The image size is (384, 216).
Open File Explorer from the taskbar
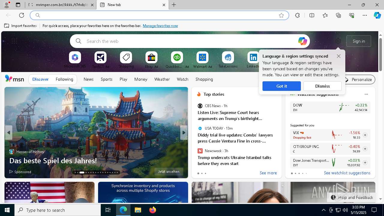click(138, 210)
